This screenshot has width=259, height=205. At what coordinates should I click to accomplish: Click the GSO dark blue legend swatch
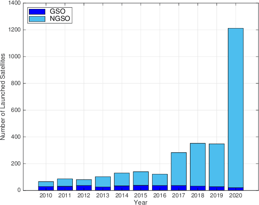click(x=37, y=11)
